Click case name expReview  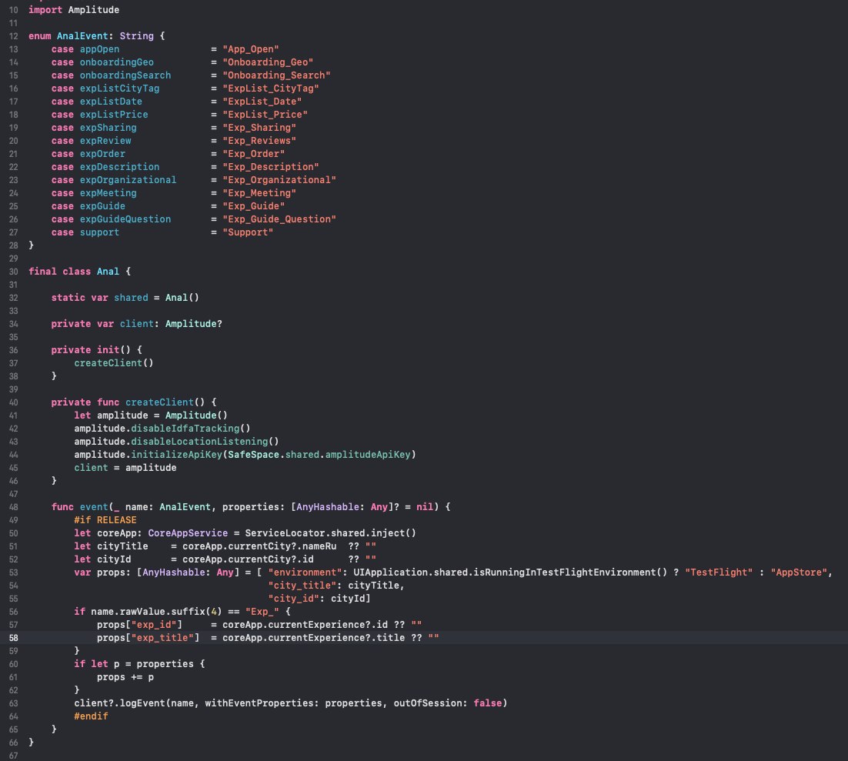click(x=105, y=141)
